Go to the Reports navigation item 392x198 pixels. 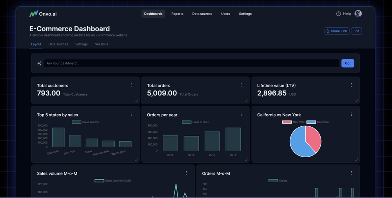pos(177,14)
